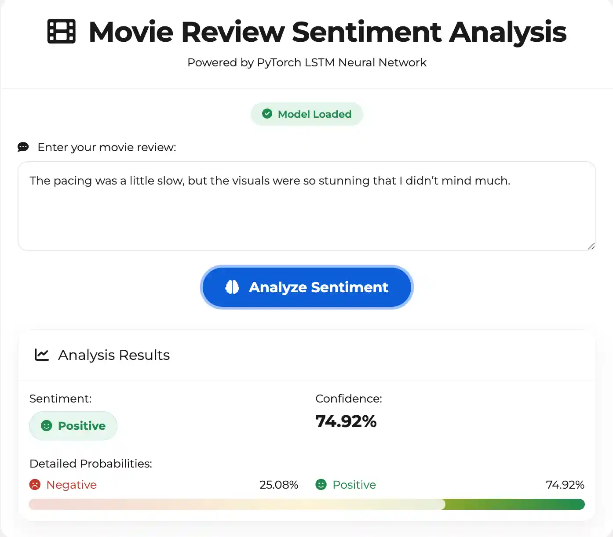The height and width of the screenshot is (537, 613).
Task: Click the green smiley beside the Positive probability
Action: 321,484
